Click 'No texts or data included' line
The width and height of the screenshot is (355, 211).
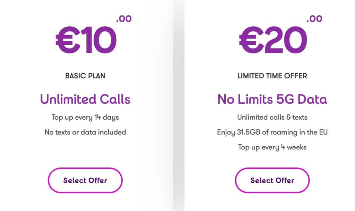pyautogui.click(x=85, y=132)
